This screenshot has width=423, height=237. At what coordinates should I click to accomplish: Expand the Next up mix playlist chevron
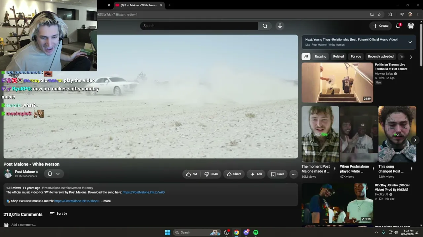tap(410, 42)
